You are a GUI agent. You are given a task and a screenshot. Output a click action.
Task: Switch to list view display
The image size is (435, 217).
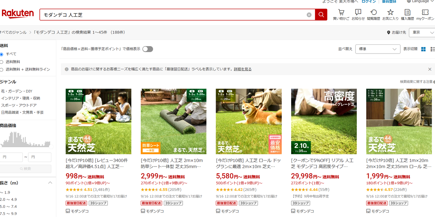pyautogui.click(x=433, y=49)
